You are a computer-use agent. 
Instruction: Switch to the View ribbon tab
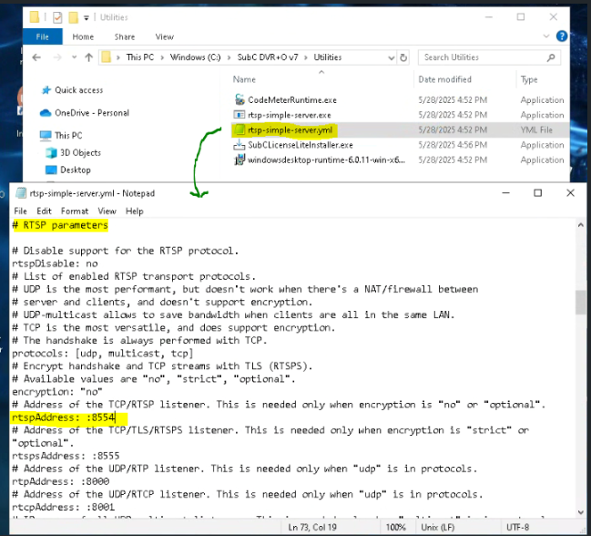[164, 37]
